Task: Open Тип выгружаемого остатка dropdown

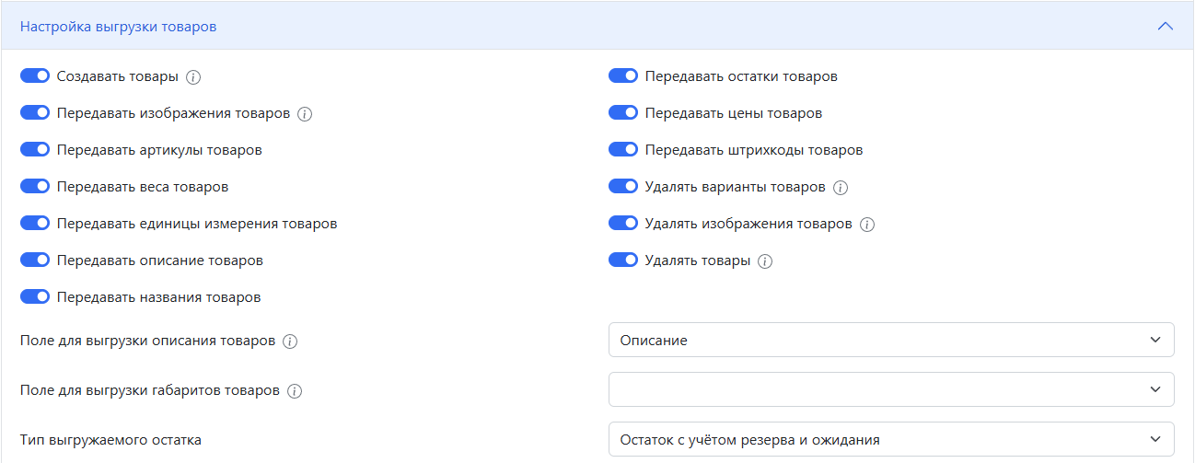Action: tap(891, 439)
